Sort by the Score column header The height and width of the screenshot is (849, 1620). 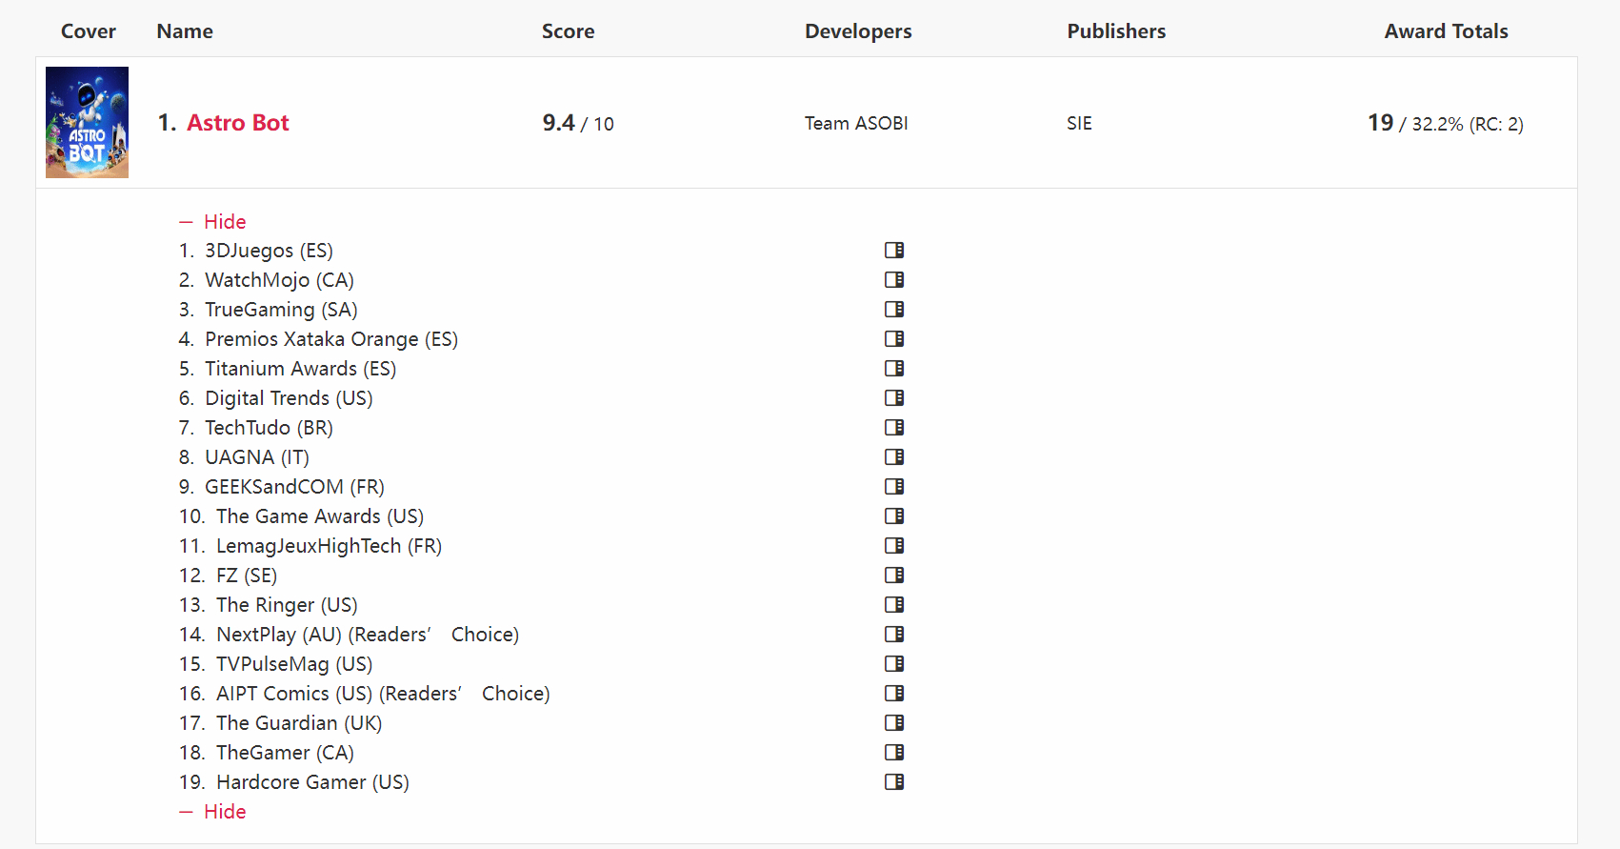click(x=568, y=31)
